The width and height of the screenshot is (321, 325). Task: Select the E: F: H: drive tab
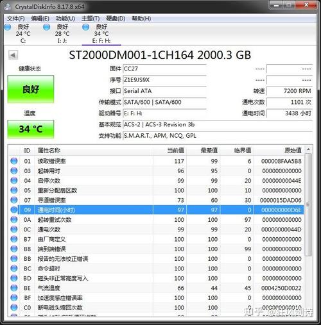[x=101, y=33]
